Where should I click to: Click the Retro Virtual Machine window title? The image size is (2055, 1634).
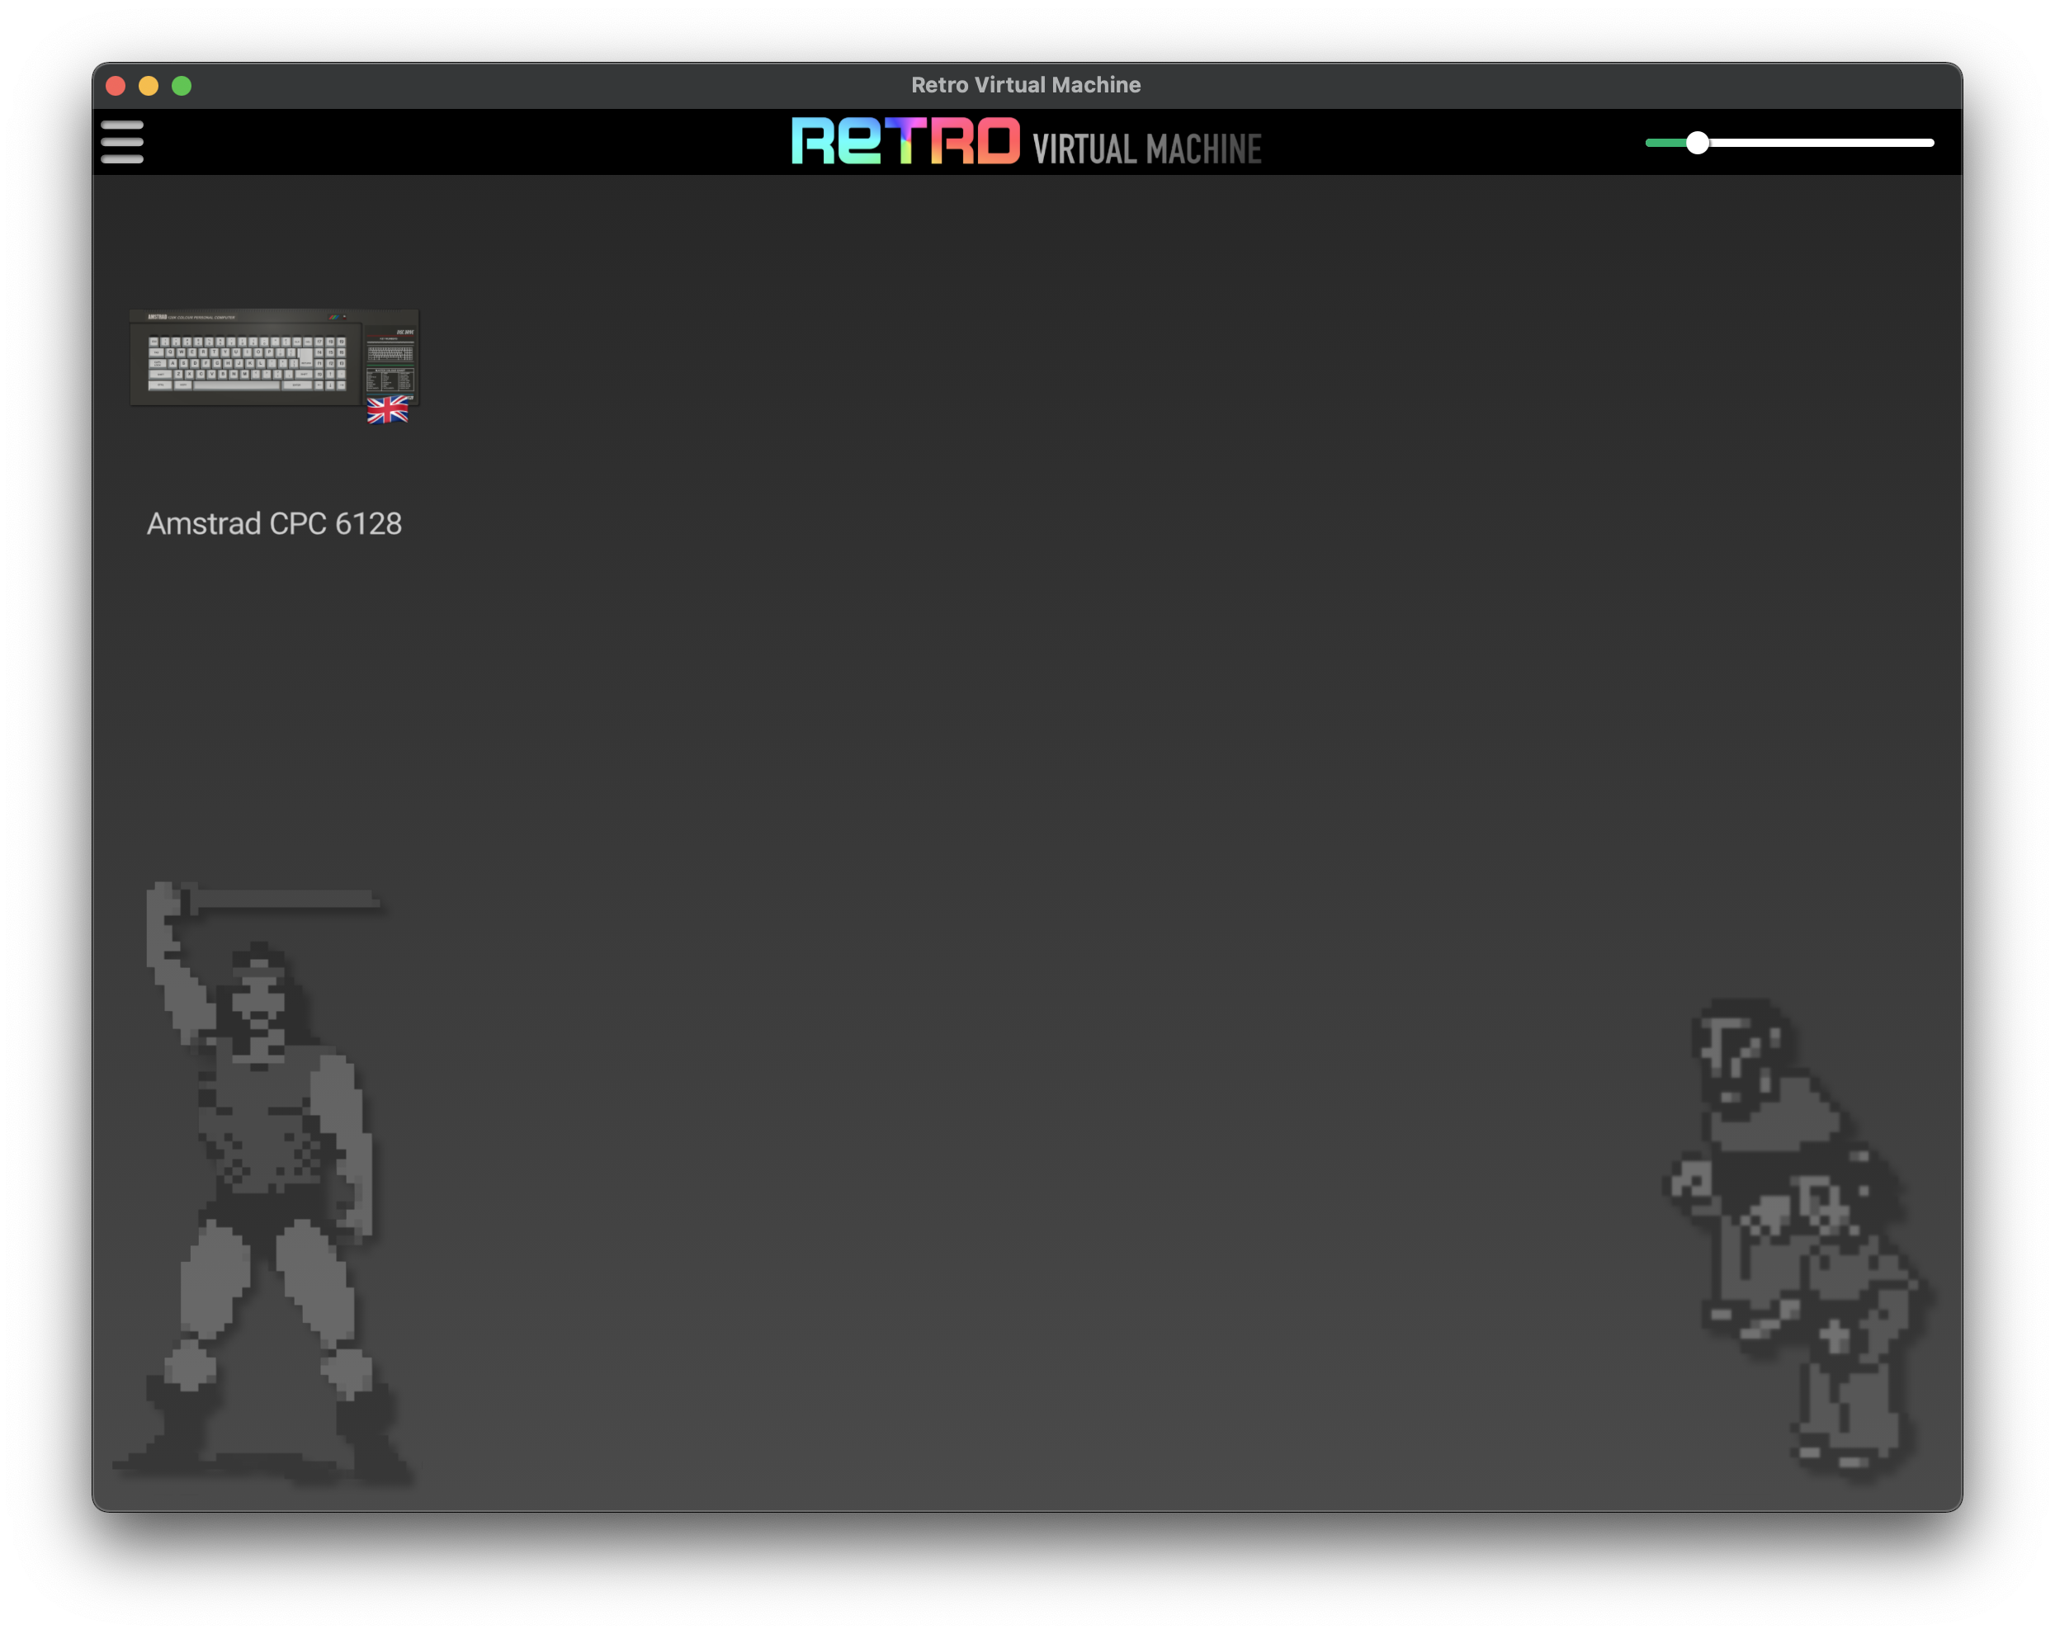[x=1026, y=85]
